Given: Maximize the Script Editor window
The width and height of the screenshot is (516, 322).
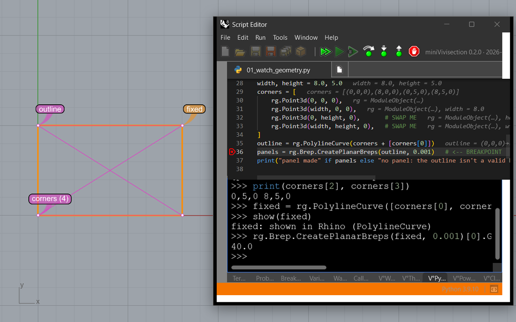Looking at the screenshot, I should click(x=471, y=24).
